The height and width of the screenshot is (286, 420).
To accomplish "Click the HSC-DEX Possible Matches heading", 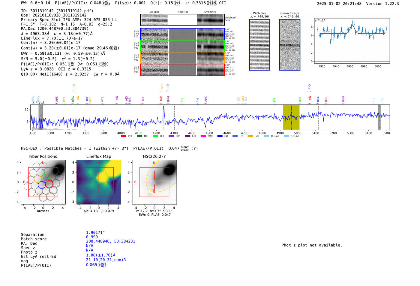I will pos(75,148).
